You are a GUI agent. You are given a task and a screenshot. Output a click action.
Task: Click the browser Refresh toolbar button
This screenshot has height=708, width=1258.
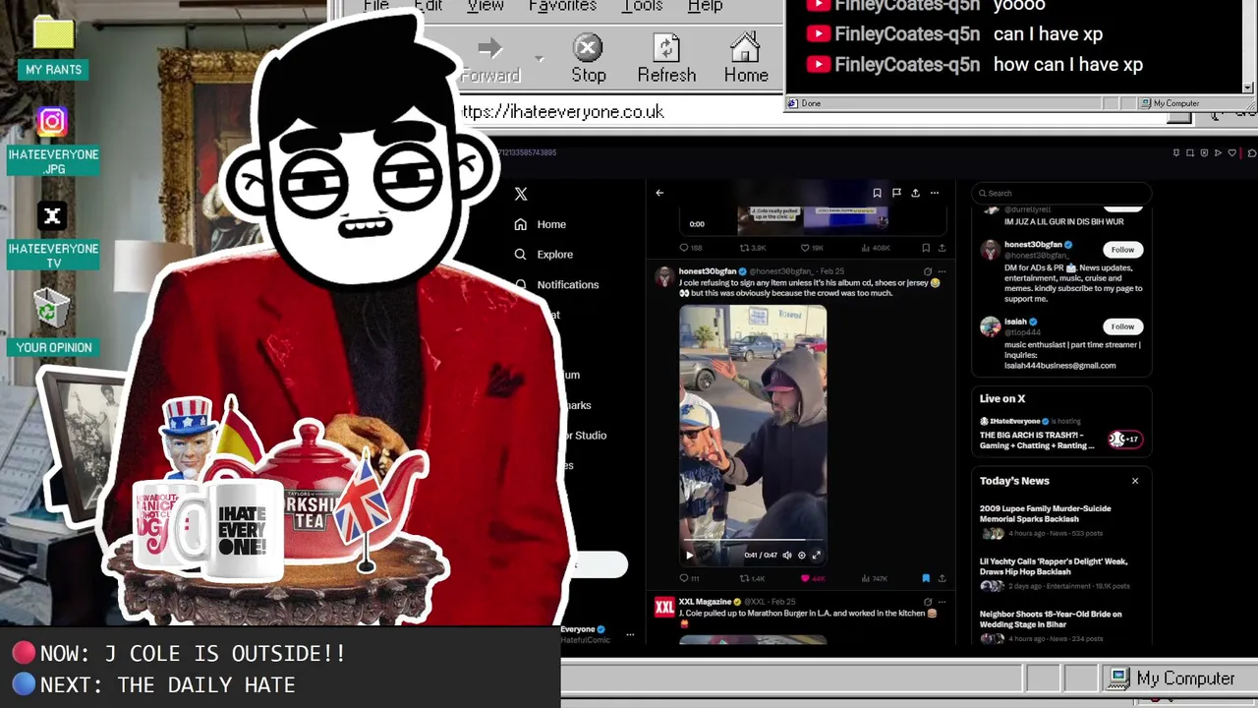pos(666,60)
